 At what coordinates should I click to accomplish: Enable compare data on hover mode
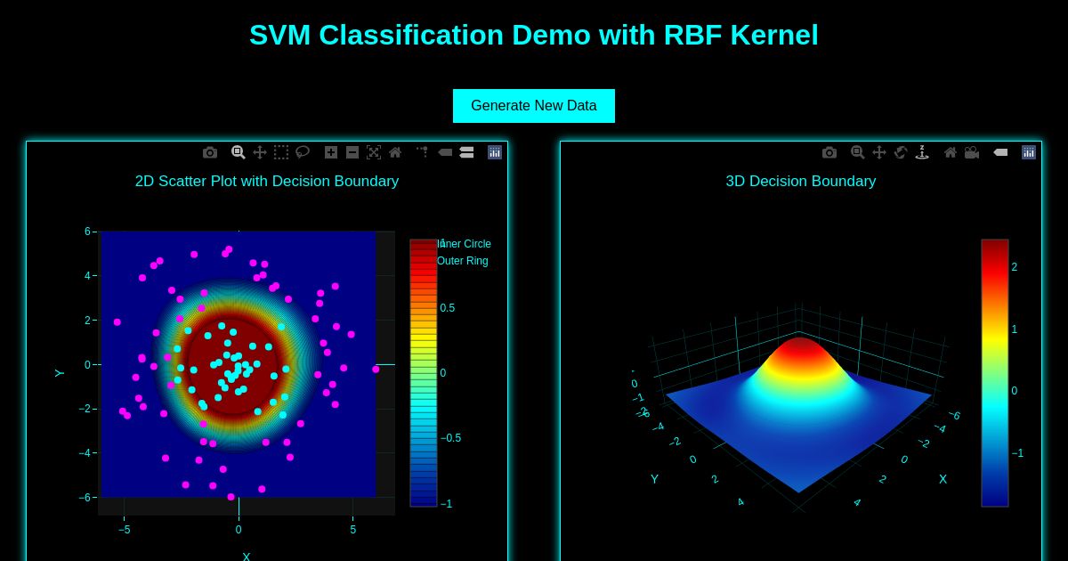click(466, 152)
